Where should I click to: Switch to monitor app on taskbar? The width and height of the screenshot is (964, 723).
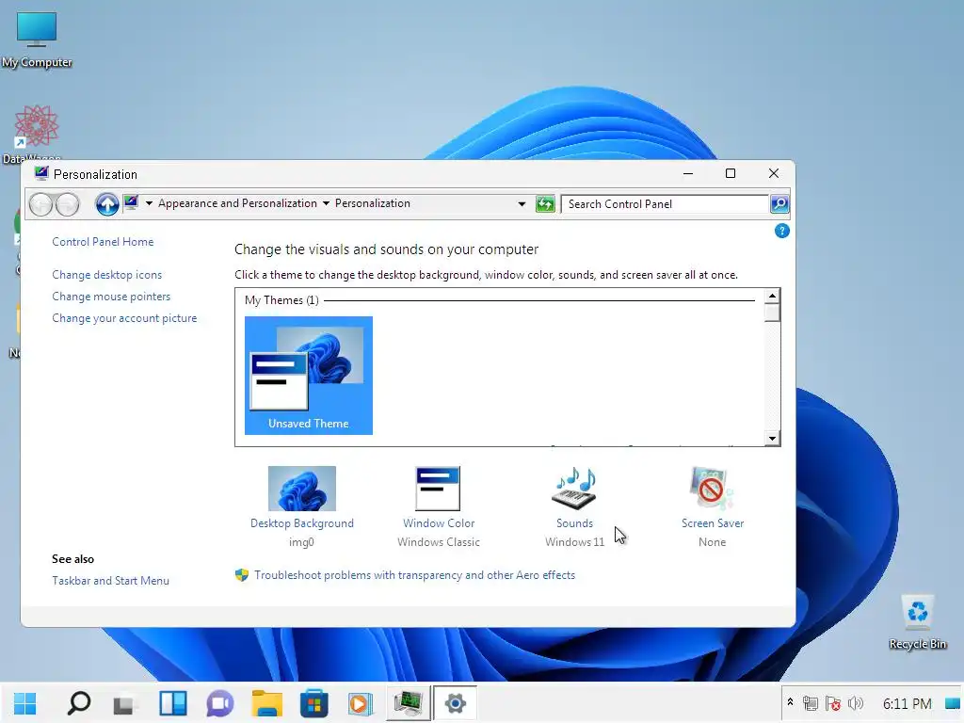[x=408, y=704]
